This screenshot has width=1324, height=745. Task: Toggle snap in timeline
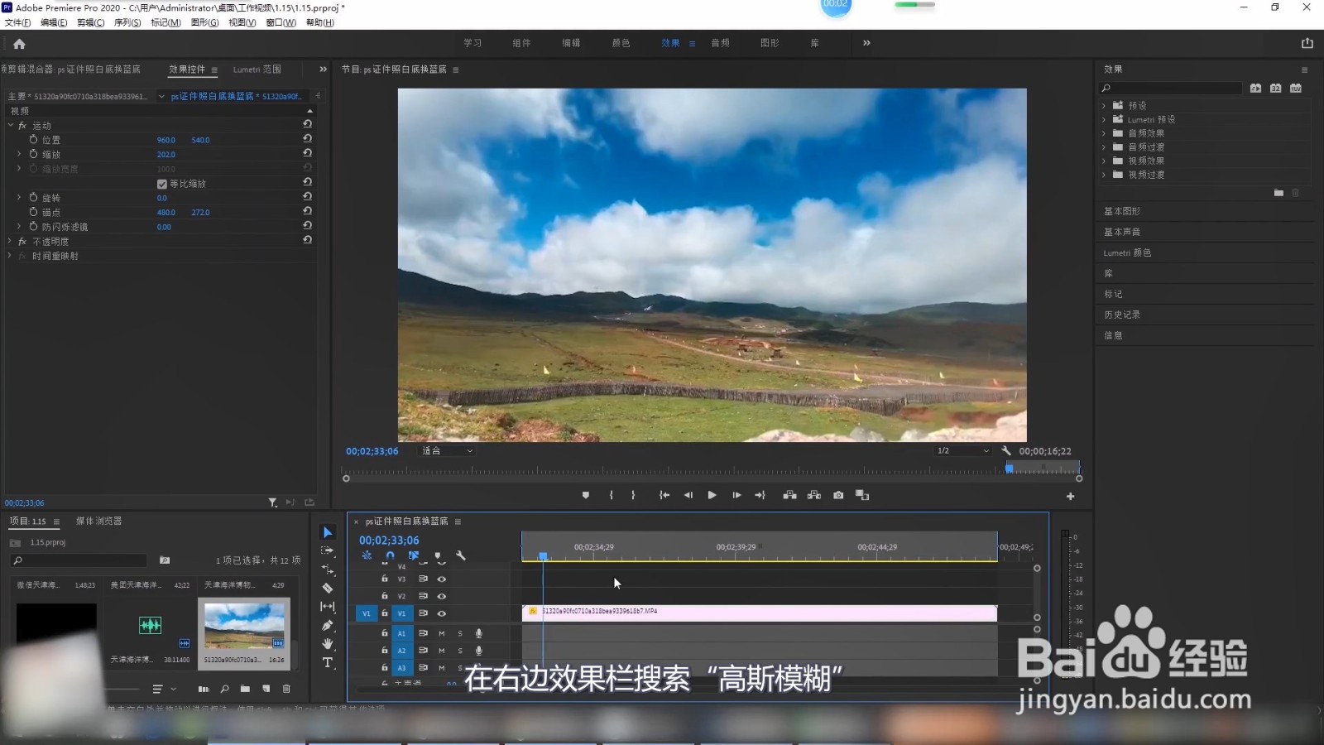390,555
